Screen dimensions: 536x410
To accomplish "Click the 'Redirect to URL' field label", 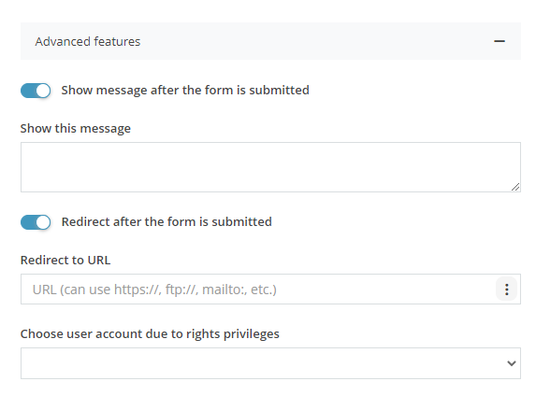I will [x=65, y=261].
